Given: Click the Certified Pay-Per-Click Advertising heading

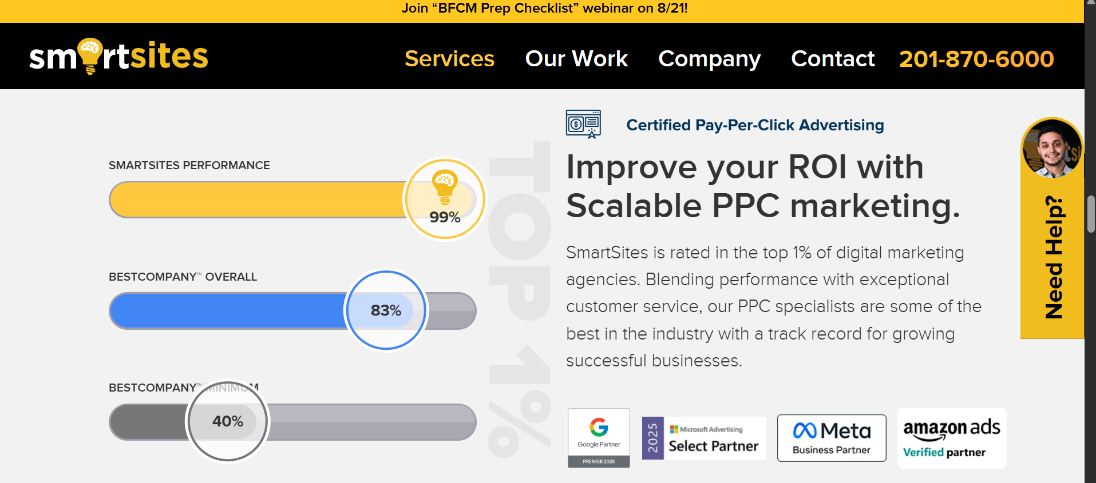Looking at the screenshot, I should [x=755, y=125].
